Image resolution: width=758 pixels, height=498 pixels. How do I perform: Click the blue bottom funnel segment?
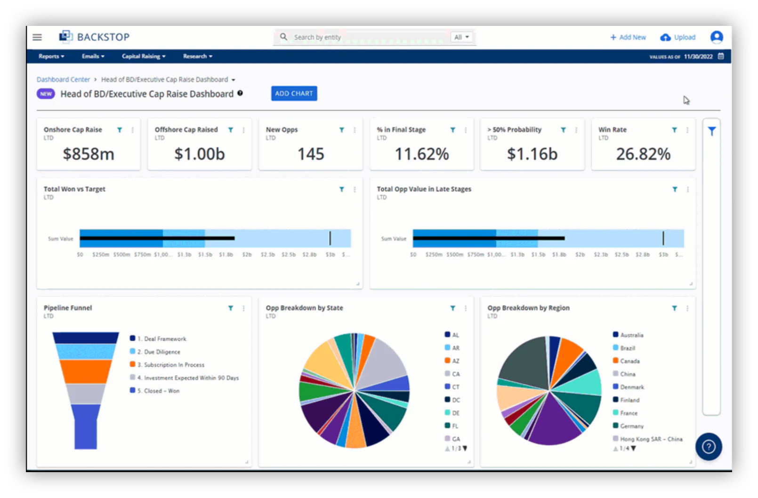pyautogui.click(x=86, y=426)
